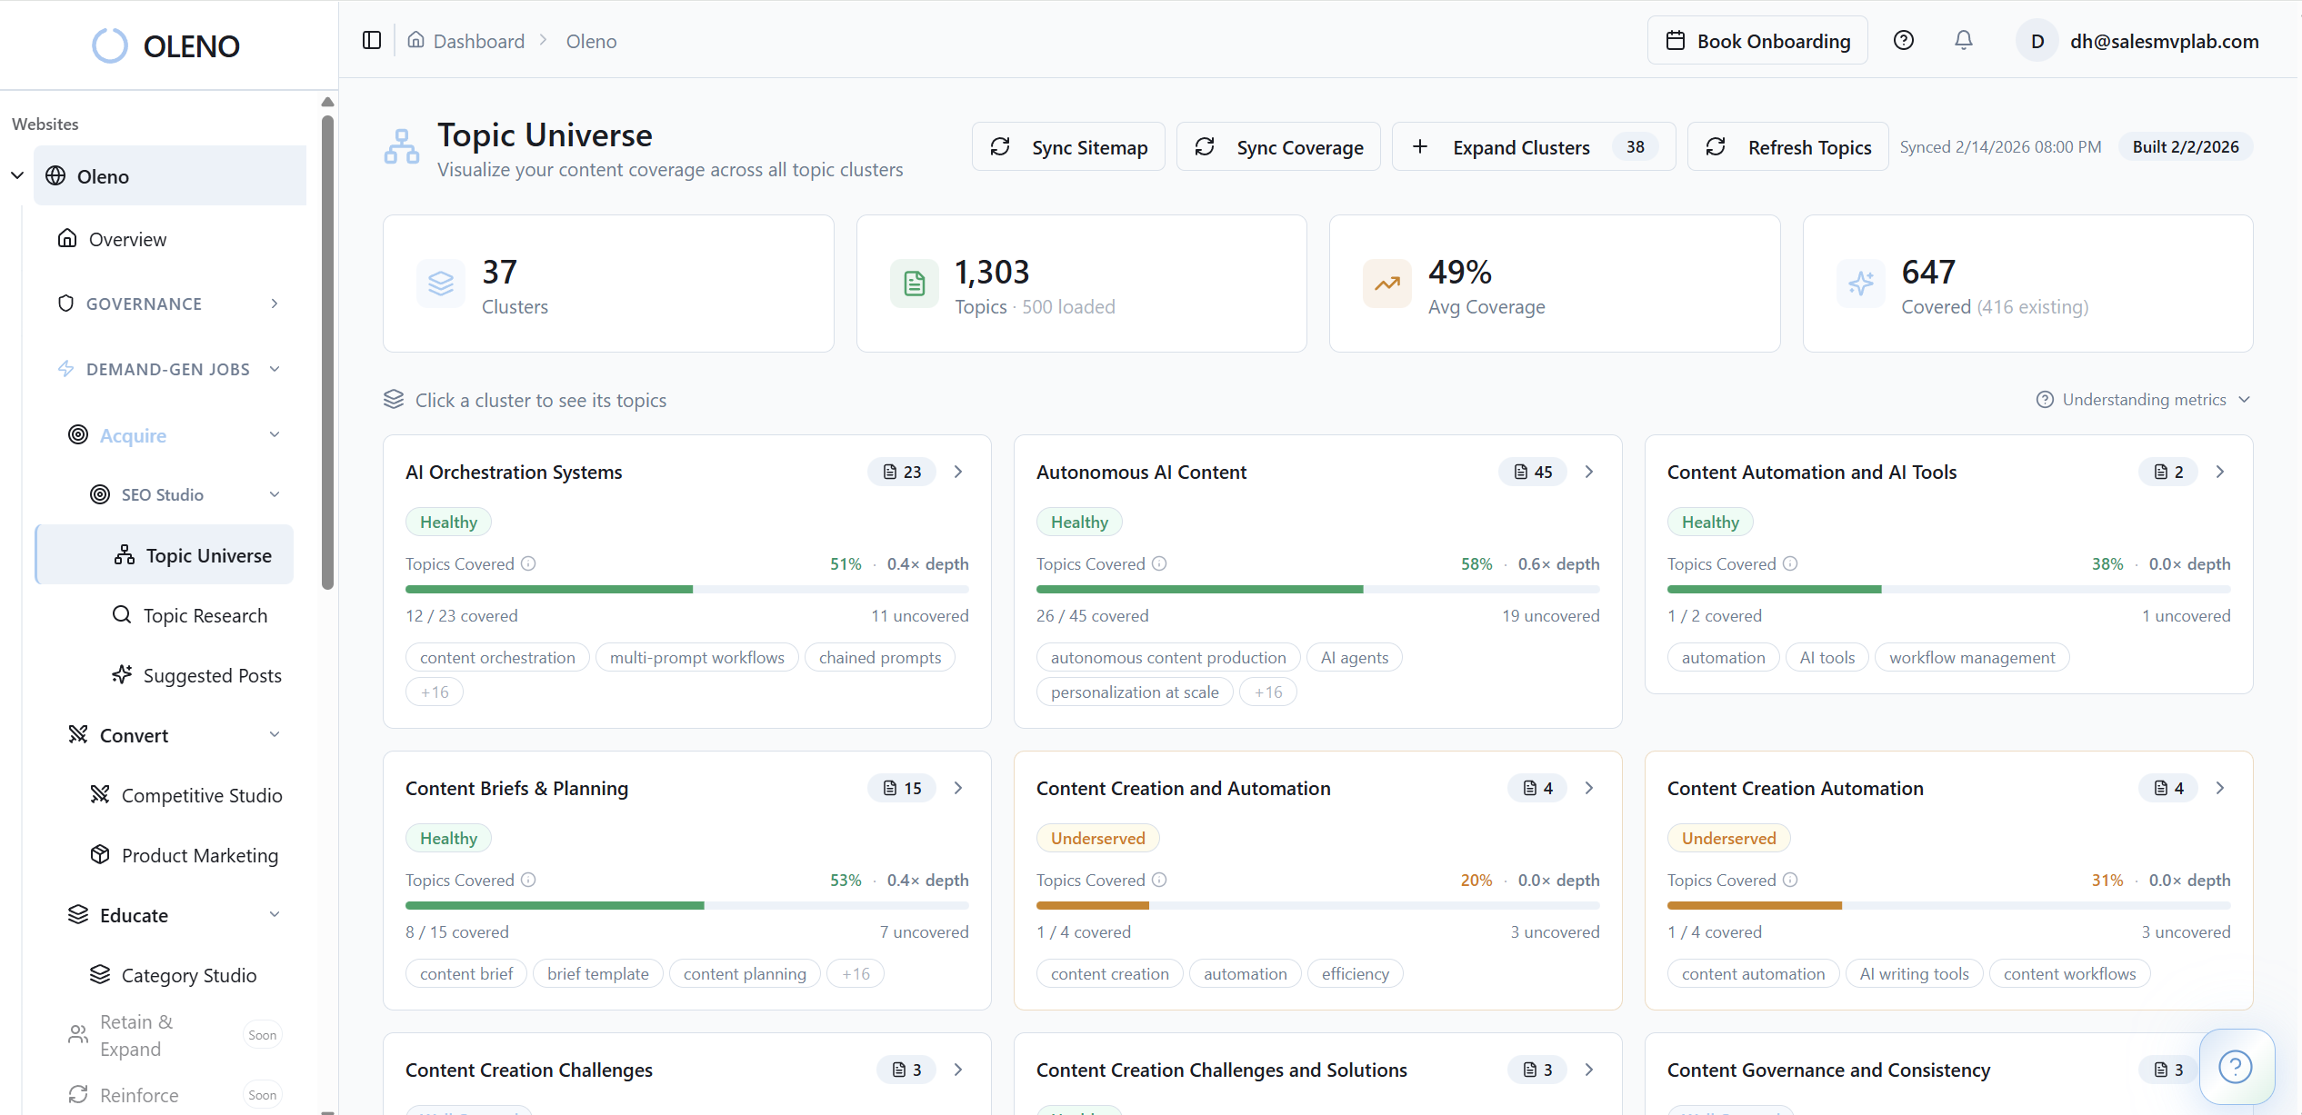This screenshot has width=2302, height=1115.
Task: Click the dh@salesmvplab.com account avatar
Action: click(2037, 40)
